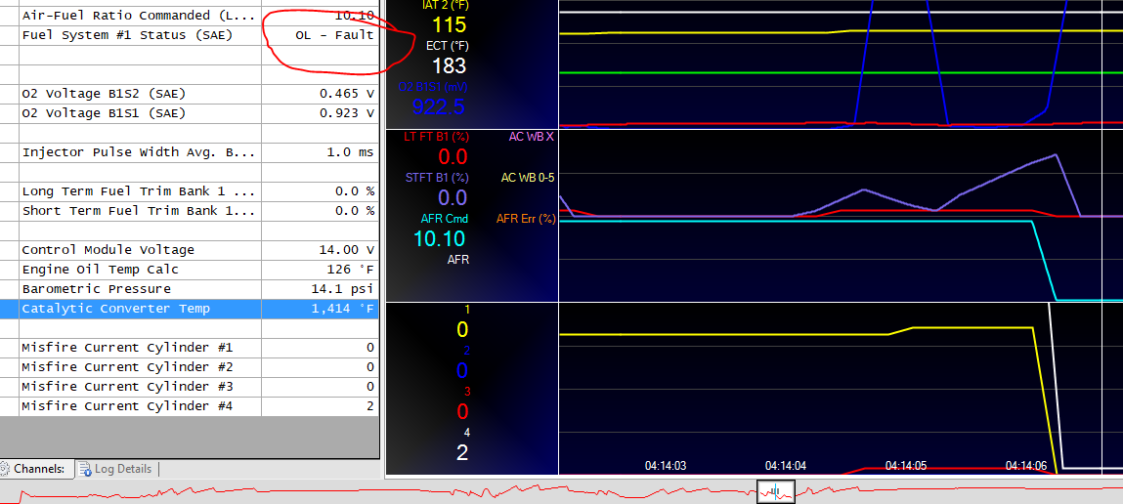
Task: Select the O2 Voltage B1S1 (SAE) row
Action: point(189,113)
